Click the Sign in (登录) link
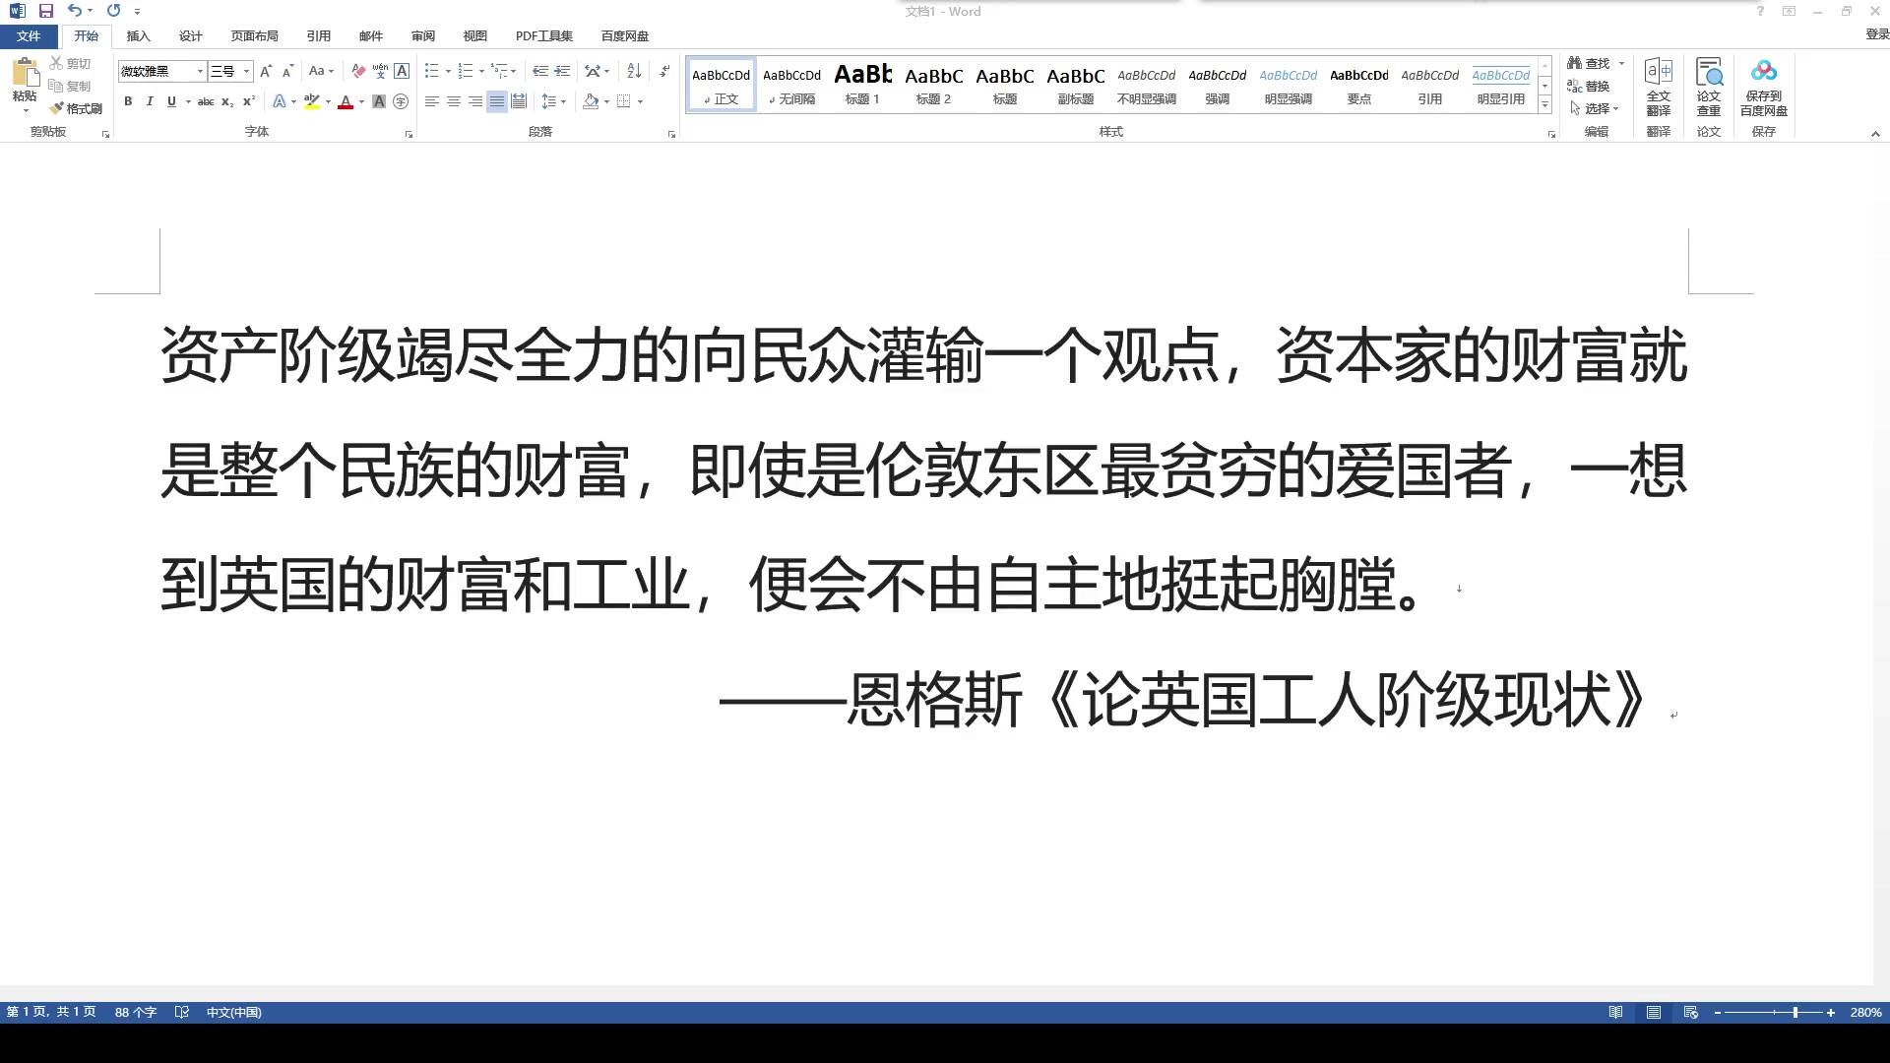The image size is (1890, 1063). point(1876,34)
